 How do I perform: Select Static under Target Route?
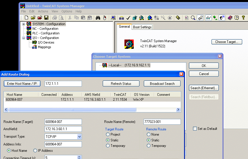coord(108,140)
